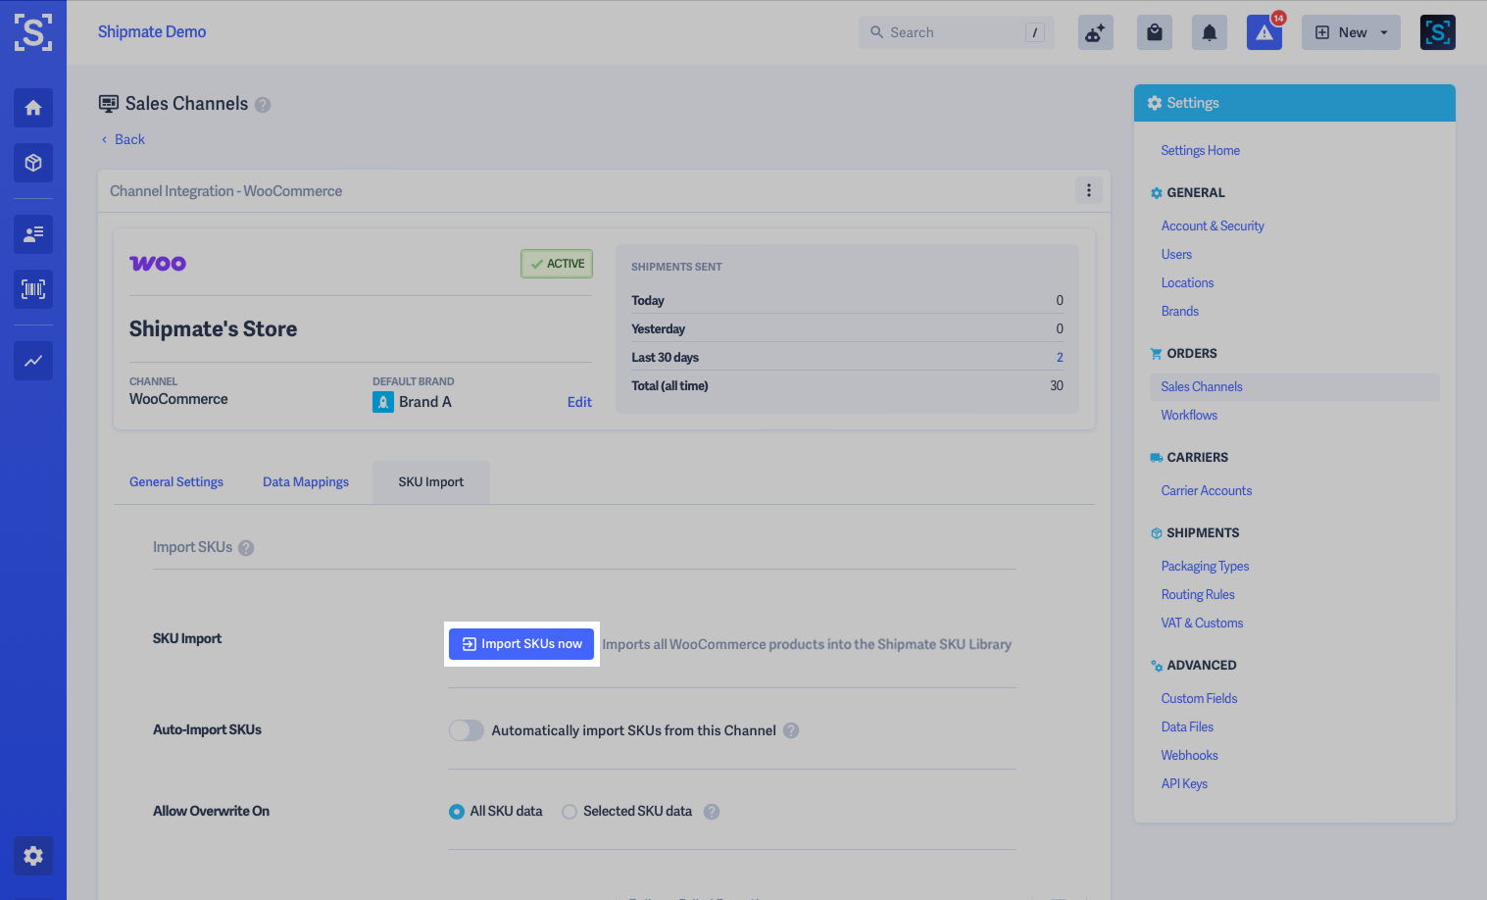Image resolution: width=1487 pixels, height=900 pixels.
Task: Open the notifications bell icon
Action: 1210,32
